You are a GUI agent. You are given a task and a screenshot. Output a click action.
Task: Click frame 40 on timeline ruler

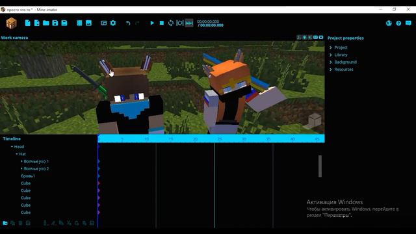(292, 139)
